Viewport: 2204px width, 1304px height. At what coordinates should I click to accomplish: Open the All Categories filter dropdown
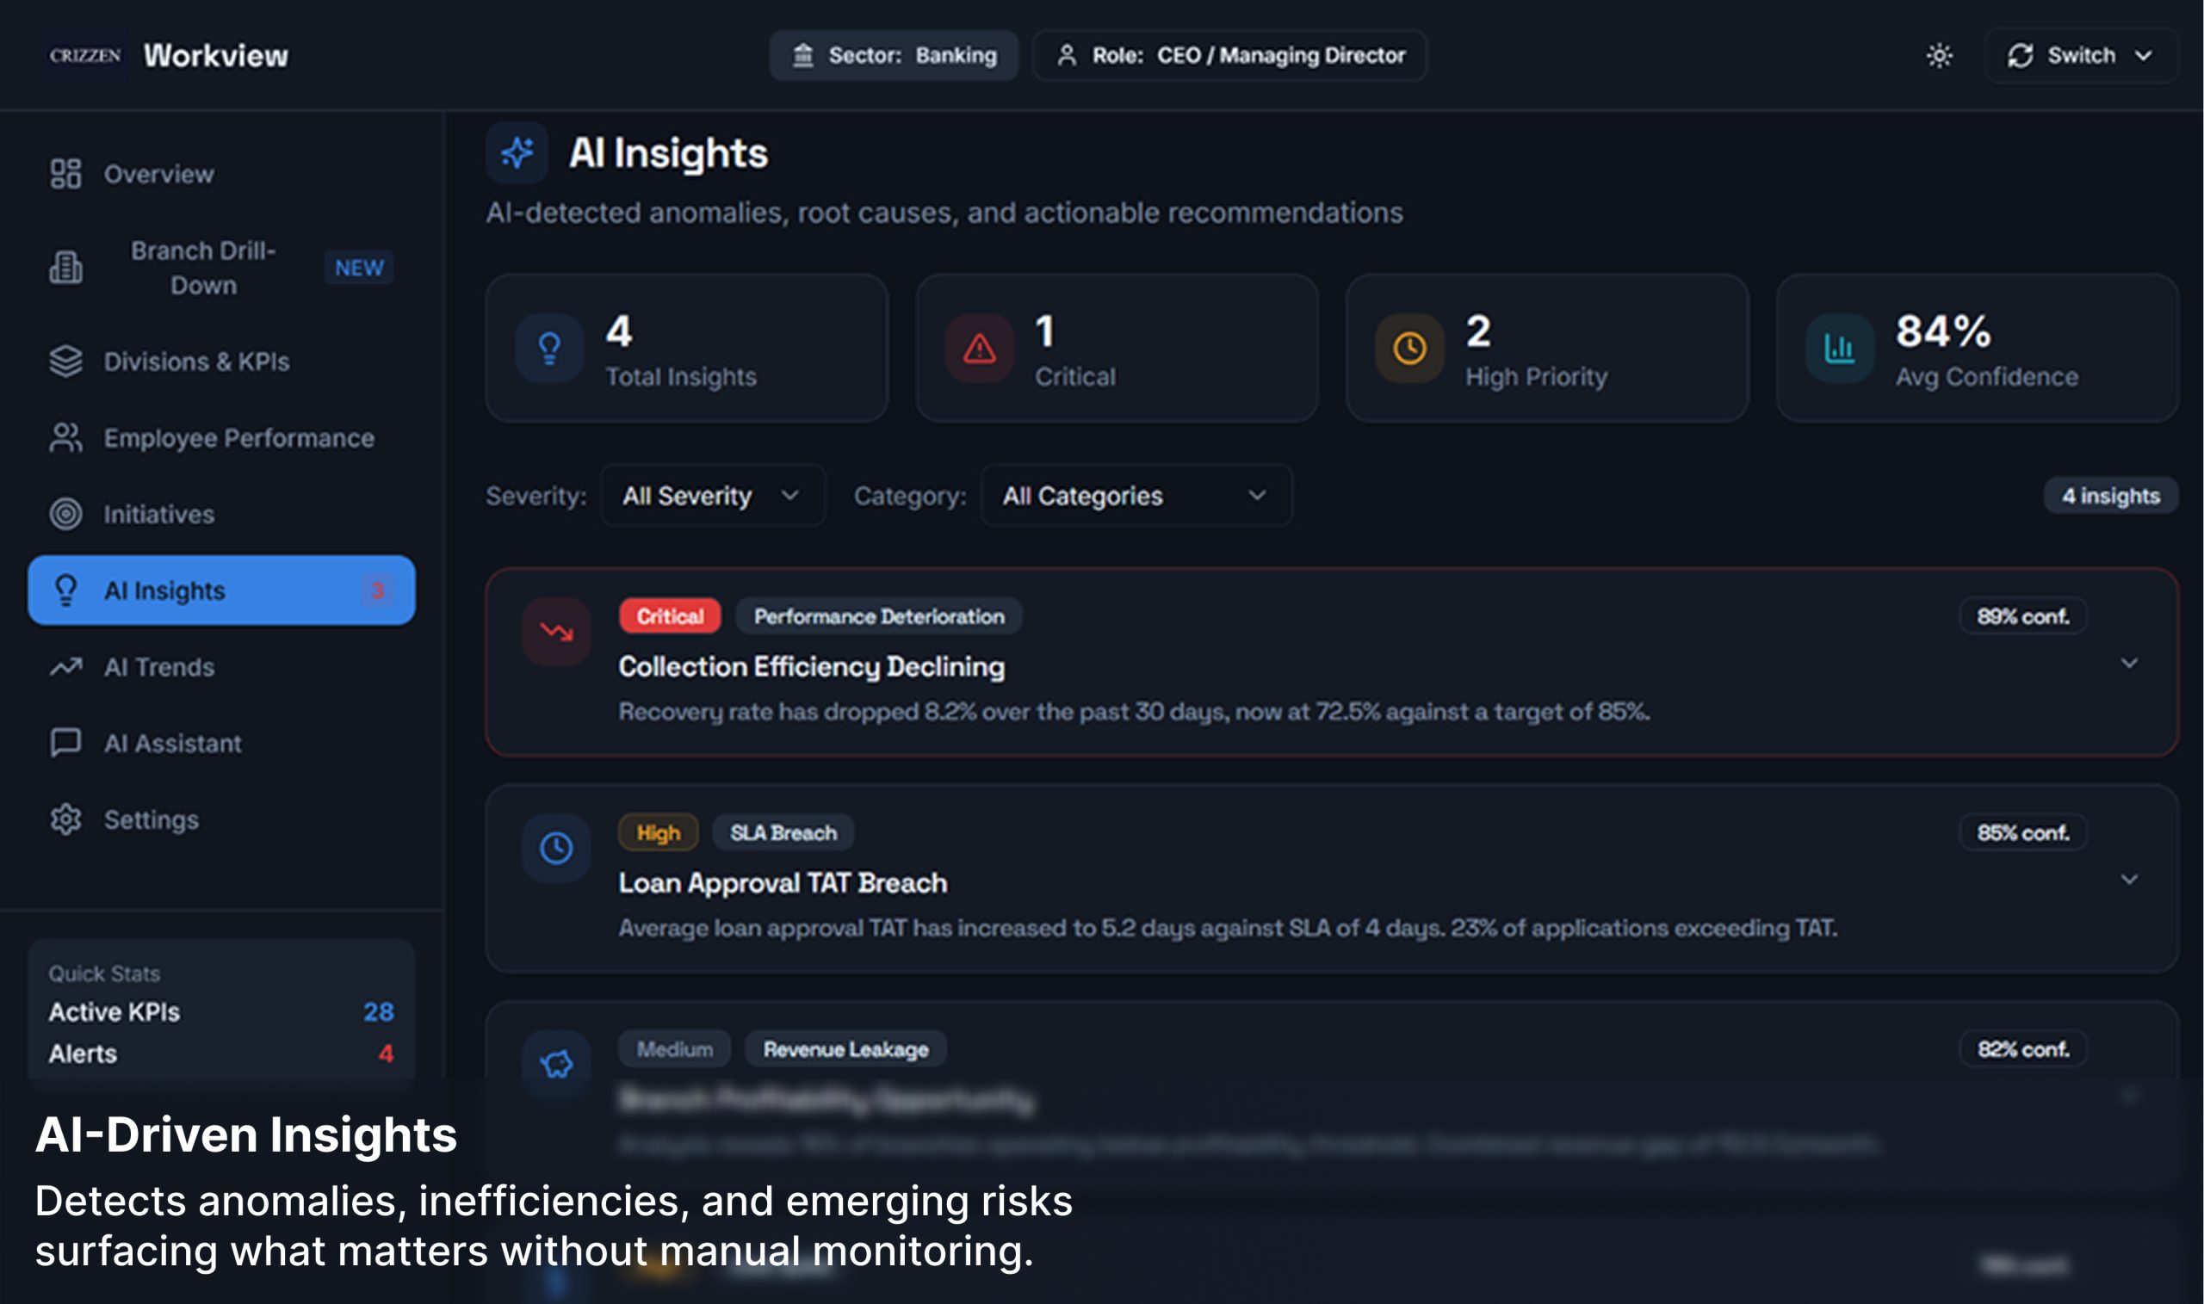point(1135,496)
